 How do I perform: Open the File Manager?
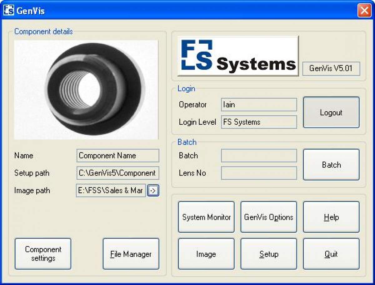(x=131, y=254)
